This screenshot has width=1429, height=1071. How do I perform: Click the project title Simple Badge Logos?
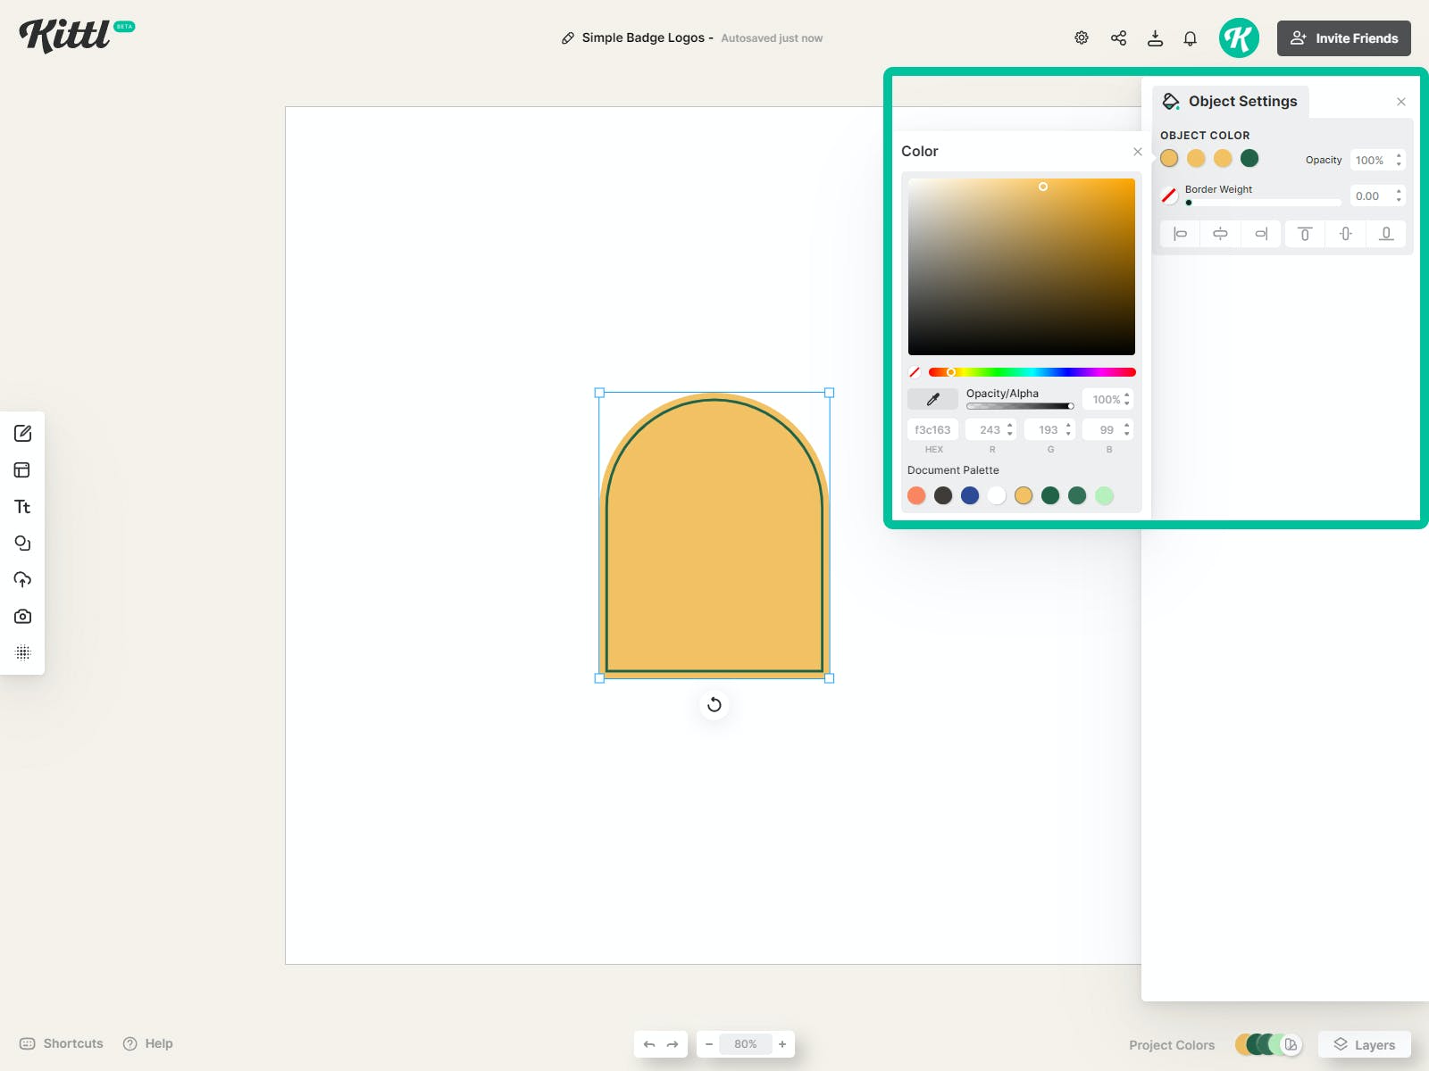coord(643,37)
